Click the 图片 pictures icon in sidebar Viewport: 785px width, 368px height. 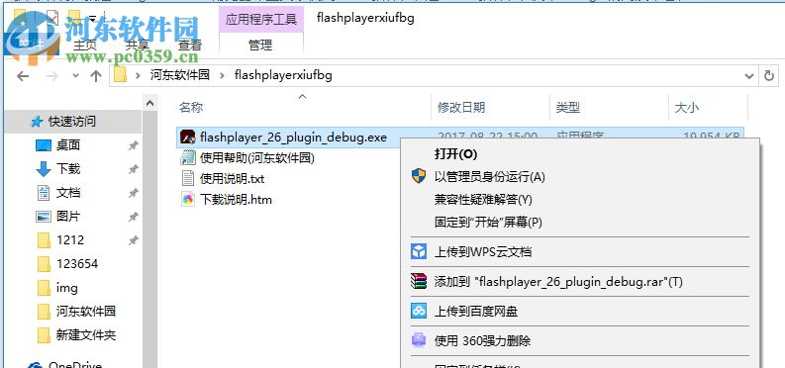pyautogui.click(x=44, y=217)
